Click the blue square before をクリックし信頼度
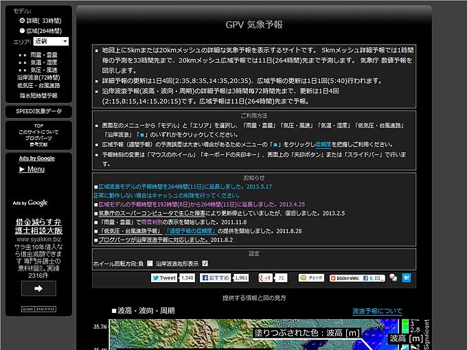This screenshot has width=467, height=350. coord(275,145)
